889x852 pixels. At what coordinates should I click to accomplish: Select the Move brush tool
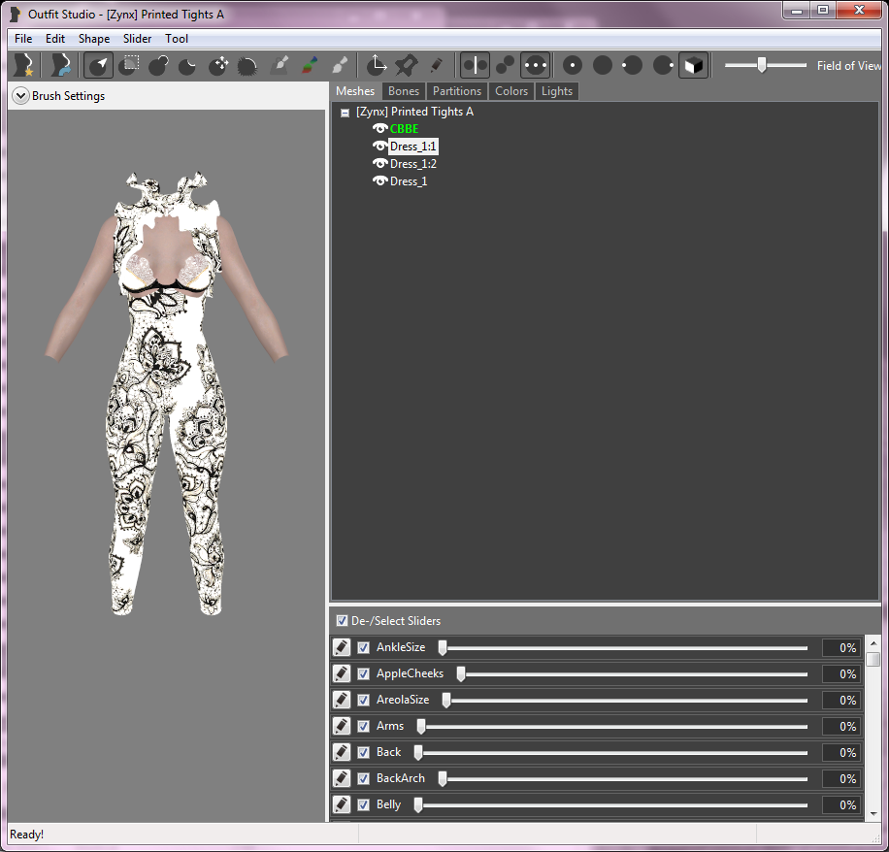[x=217, y=65]
